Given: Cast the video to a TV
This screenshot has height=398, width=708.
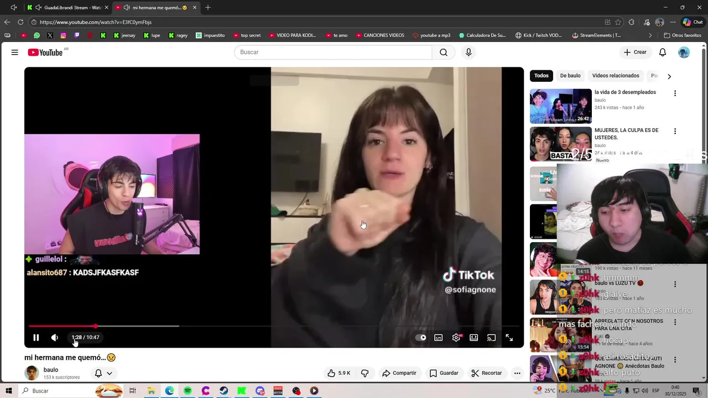Looking at the screenshot, I should (x=492, y=338).
